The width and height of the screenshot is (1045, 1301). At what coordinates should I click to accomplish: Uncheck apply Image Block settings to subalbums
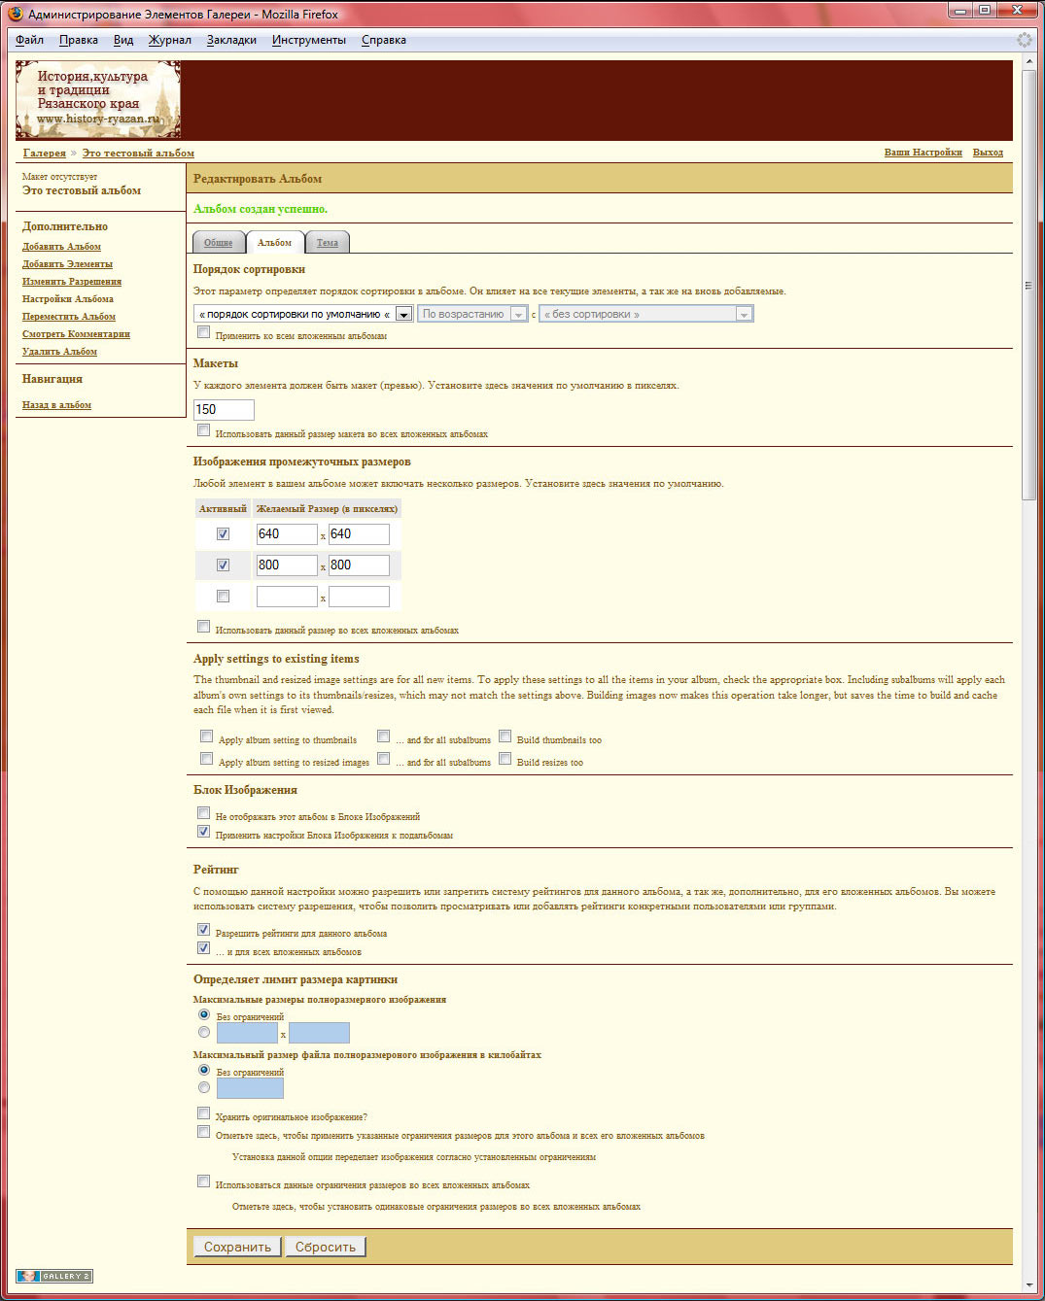click(204, 832)
